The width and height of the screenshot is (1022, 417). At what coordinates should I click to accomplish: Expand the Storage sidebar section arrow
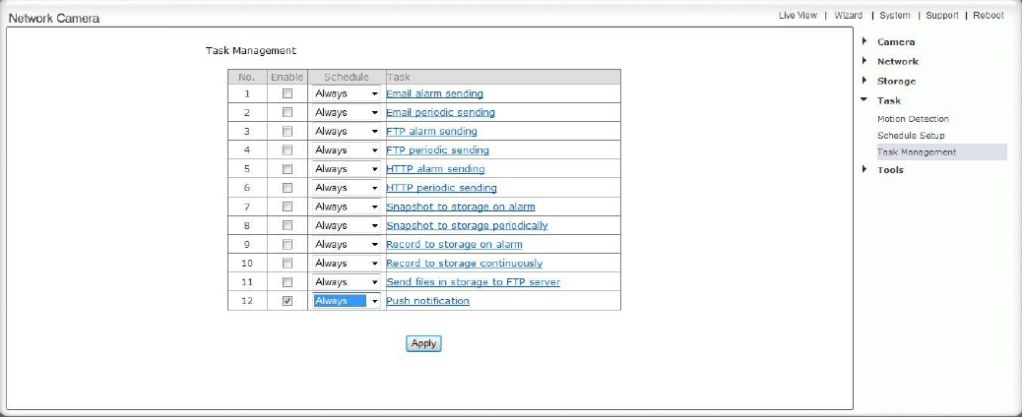coord(864,80)
